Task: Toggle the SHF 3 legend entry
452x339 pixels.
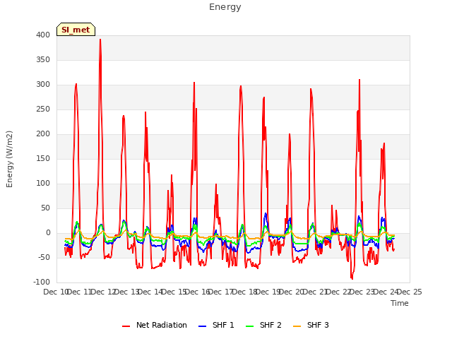Action: tap(311, 325)
